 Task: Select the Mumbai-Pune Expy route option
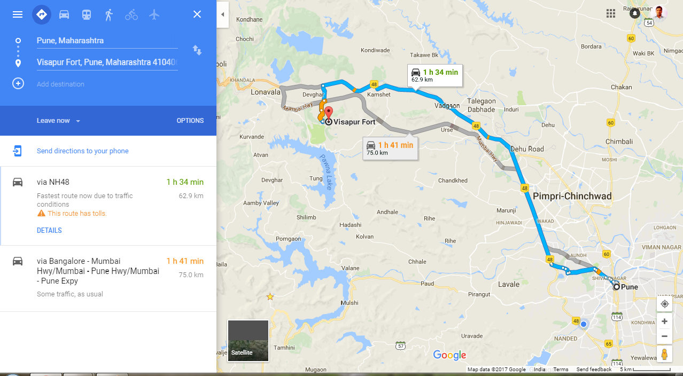[108, 279]
